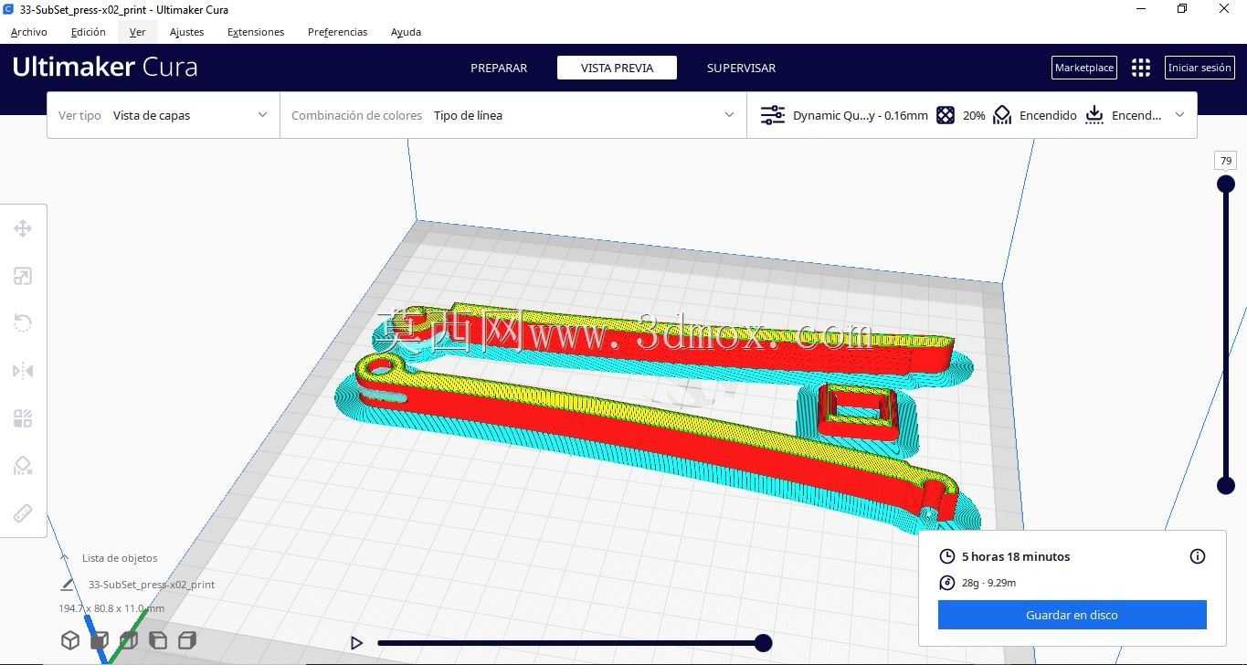Screen dimensions: 1247x665
Task: Switch to right side view cube icon
Action: 187,640
